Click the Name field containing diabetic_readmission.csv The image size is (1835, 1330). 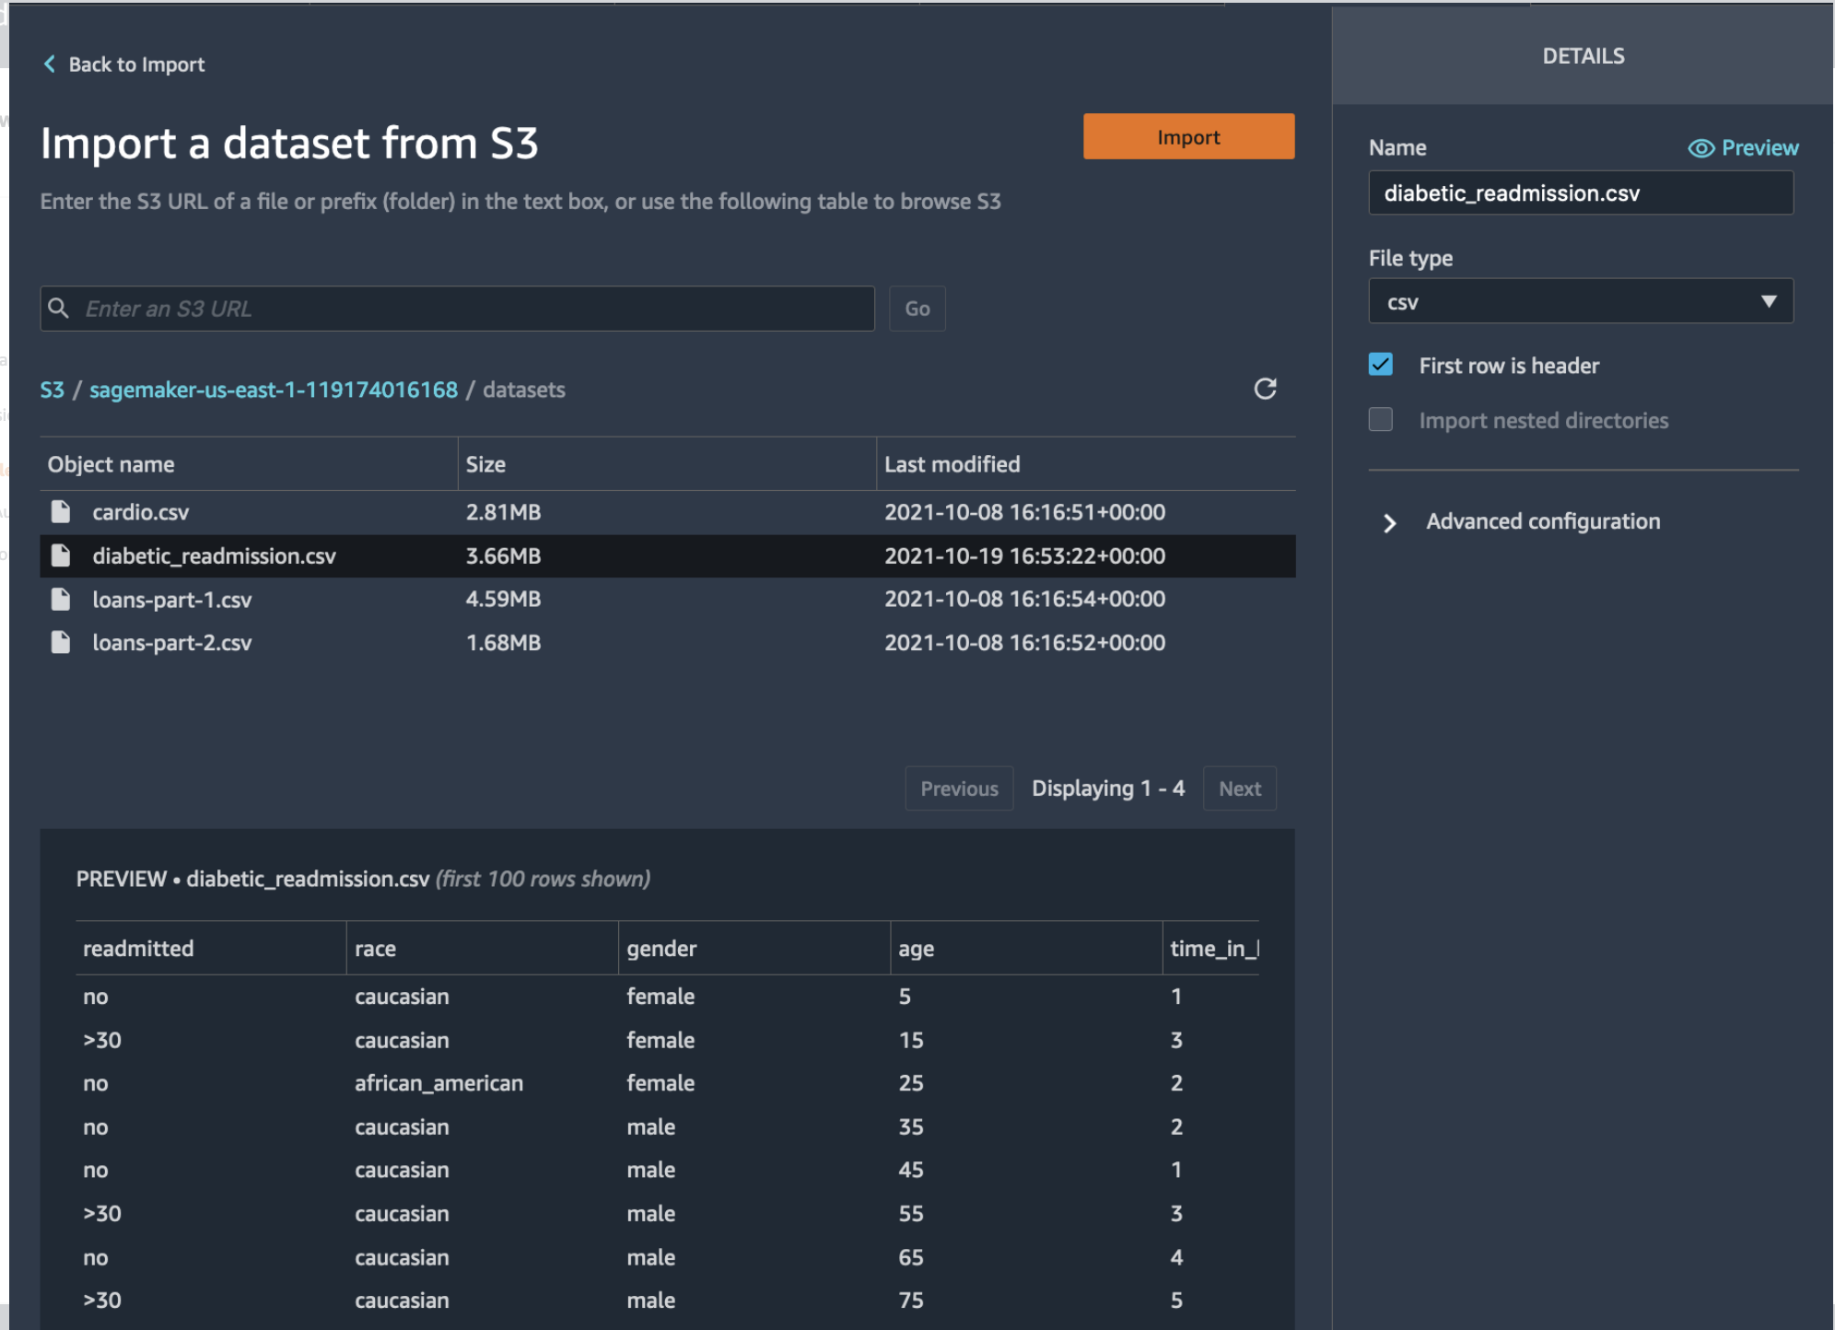click(1581, 192)
